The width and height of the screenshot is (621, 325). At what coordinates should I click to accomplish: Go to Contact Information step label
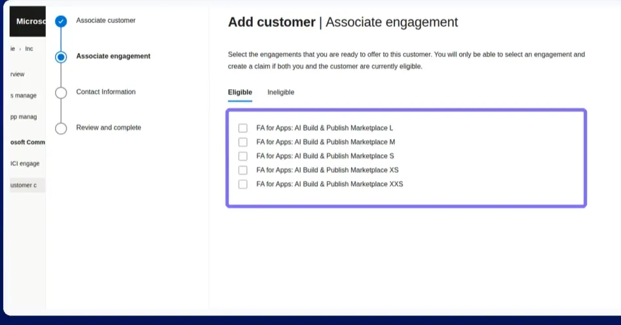click(x=105, y=92)
